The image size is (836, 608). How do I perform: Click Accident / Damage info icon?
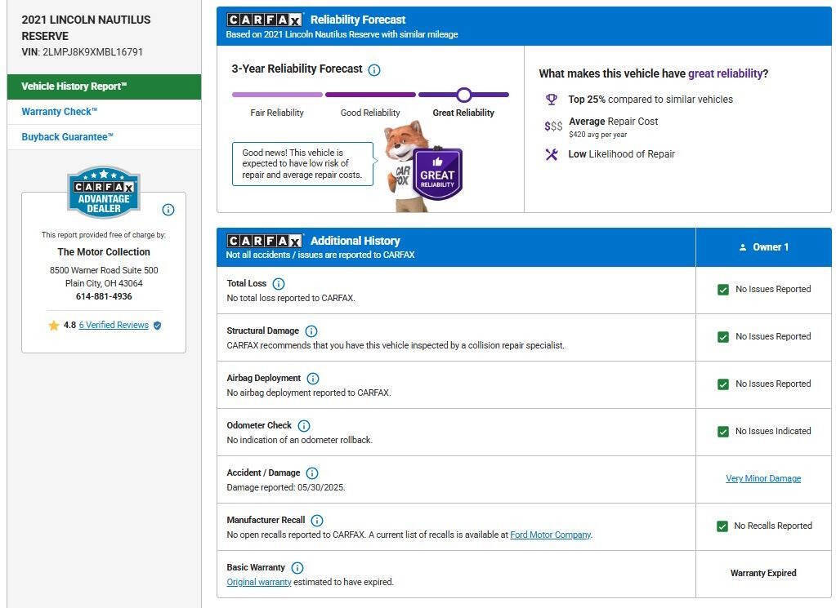point(312,473)
